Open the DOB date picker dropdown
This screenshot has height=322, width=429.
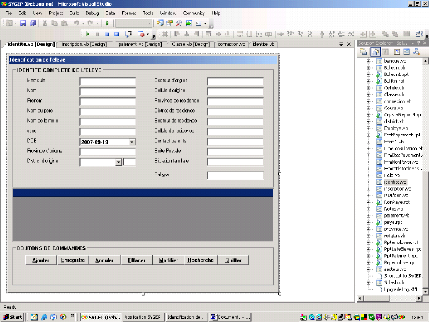(131, 142)
